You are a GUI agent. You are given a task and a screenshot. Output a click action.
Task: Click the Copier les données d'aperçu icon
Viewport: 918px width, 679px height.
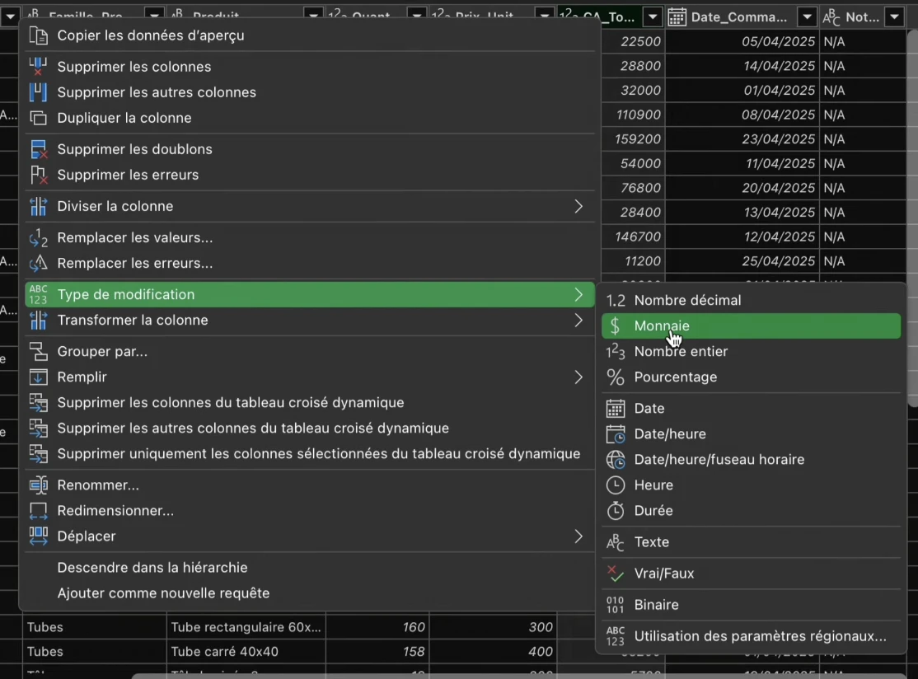click(38, 35)
